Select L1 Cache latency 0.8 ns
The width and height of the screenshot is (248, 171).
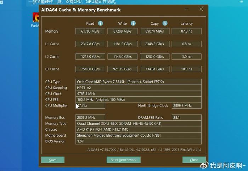[186, 44]
